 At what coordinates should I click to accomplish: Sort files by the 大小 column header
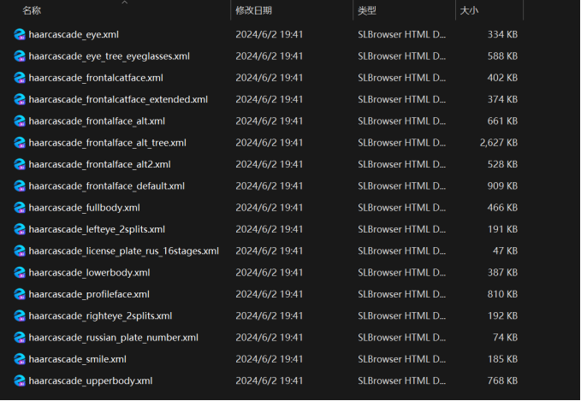(x=469, y=10)
